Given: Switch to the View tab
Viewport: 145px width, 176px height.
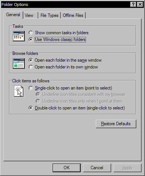Looking at the screenshot, I should tap(30, 15).
